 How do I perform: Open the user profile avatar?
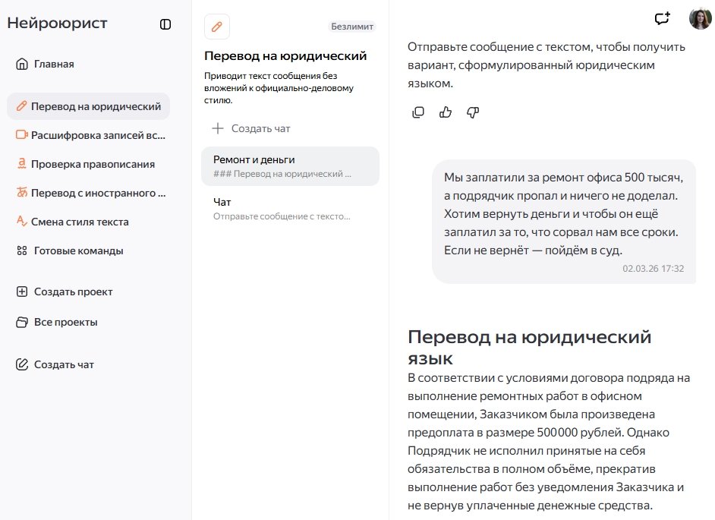point(700,19)
